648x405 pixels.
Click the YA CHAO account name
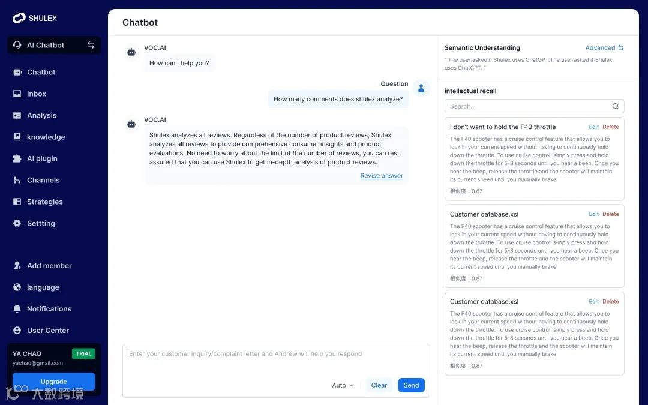click(x=27, y=354)
